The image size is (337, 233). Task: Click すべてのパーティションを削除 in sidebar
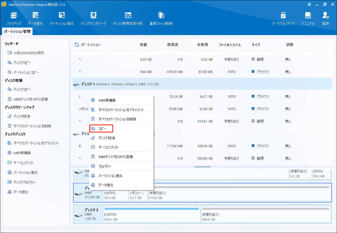click(29, 126)
